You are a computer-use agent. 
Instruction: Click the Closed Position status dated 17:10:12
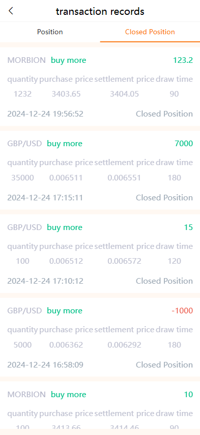[x=164, y=281]
